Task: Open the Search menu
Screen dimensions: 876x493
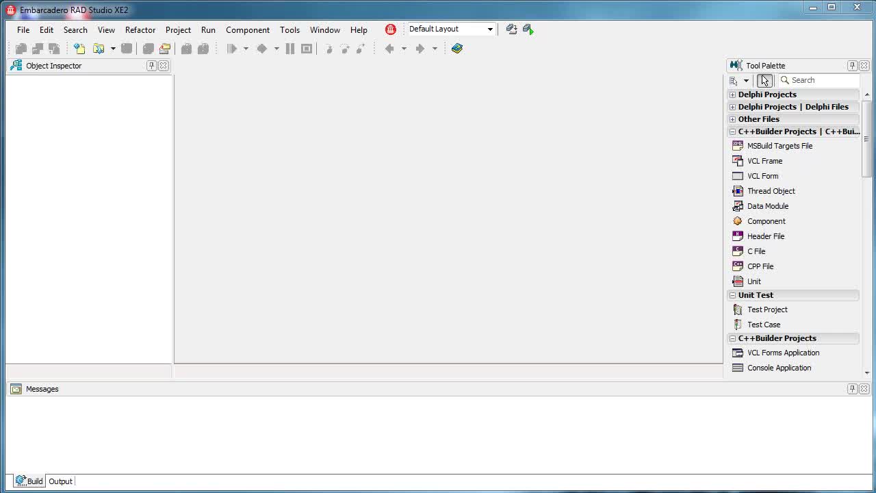Action: click(75, 29)
